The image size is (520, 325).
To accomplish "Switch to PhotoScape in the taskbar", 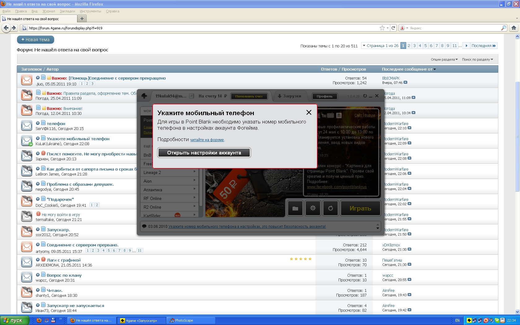I will (191, 320).
